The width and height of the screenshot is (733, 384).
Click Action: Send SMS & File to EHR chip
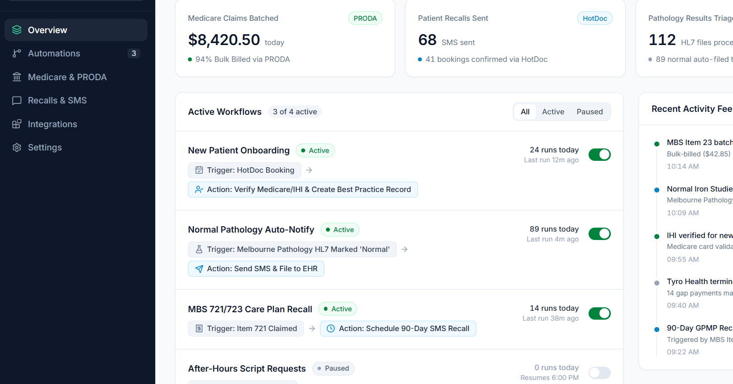pyautogui.click(x=256, y=269)
